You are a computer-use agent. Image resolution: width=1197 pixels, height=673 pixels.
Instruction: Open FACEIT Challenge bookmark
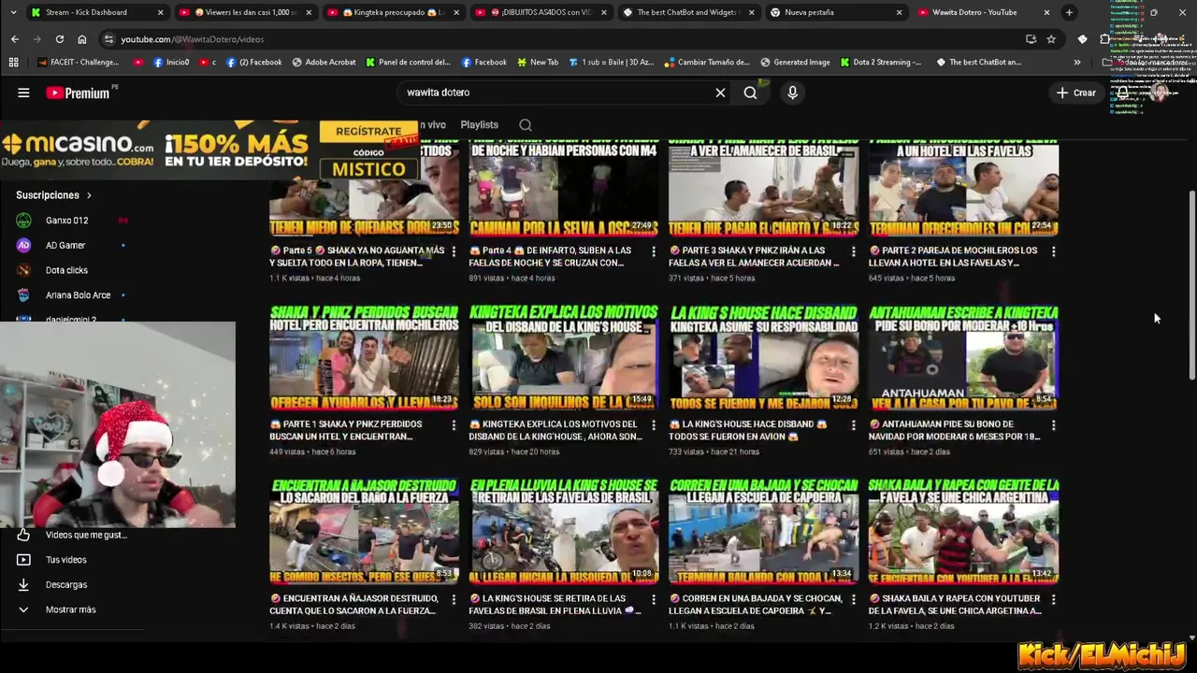coord(79,63)
